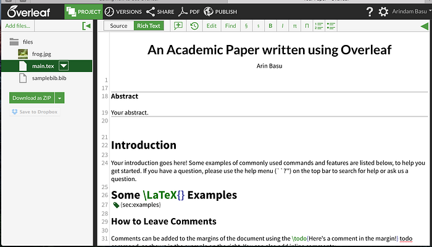
Task: Click Download as ZIP button
Action: click(x=31, y=98)
